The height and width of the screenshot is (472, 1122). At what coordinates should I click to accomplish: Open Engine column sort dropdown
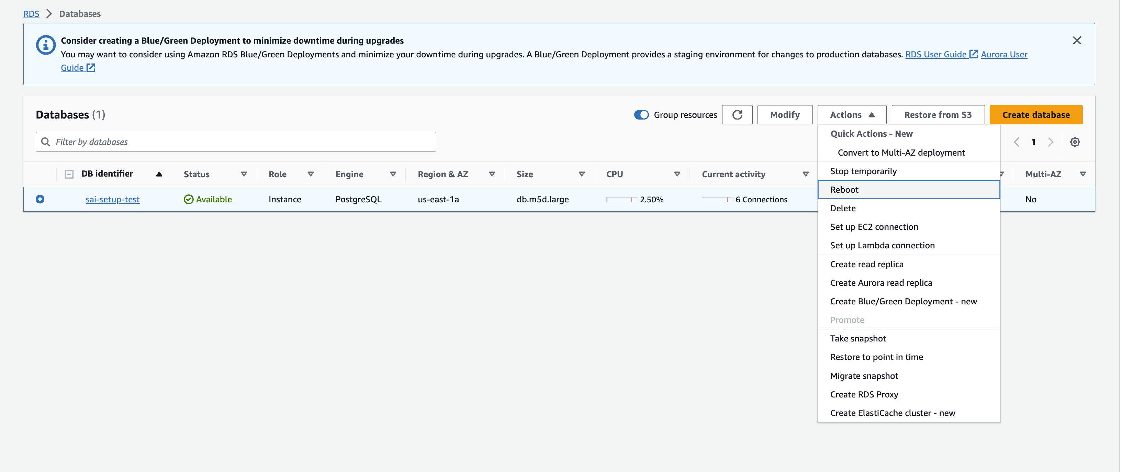[393, 174]
